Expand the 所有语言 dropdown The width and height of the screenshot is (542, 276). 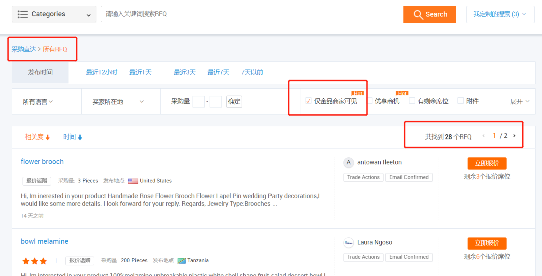(38, 102)
